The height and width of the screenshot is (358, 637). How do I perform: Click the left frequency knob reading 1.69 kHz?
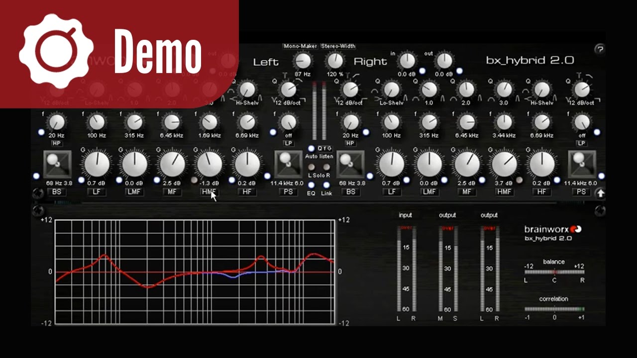[209, 122]
